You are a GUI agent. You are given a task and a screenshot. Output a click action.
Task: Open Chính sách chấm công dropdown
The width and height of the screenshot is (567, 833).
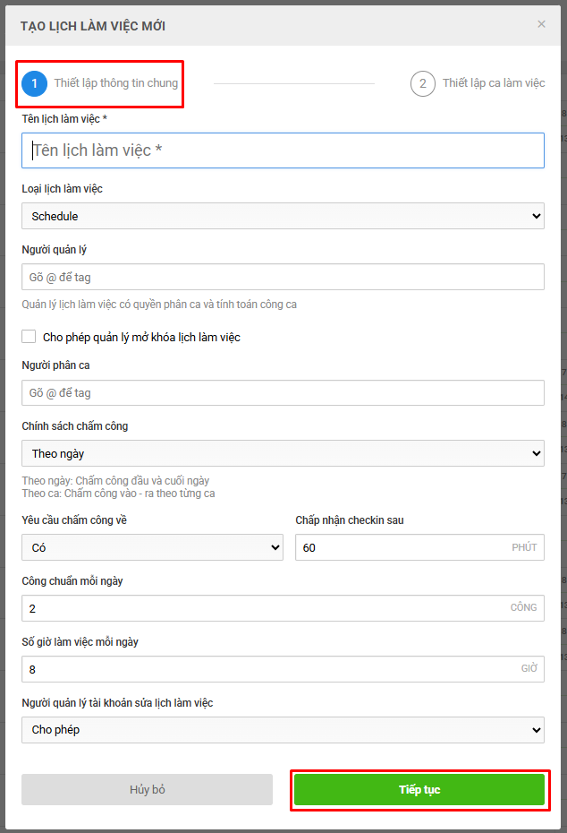point(283,453)
